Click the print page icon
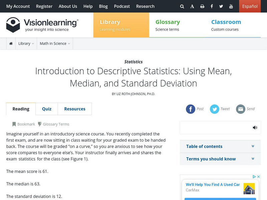This screenshot has width=267, height=200. 202,6
